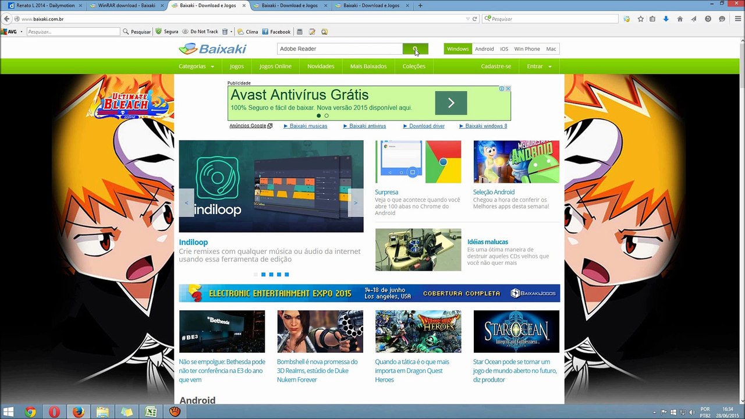Open the Baixaki antivirus ad link
The width and height of the screenshot is (745, 419).
coord(364,126)
